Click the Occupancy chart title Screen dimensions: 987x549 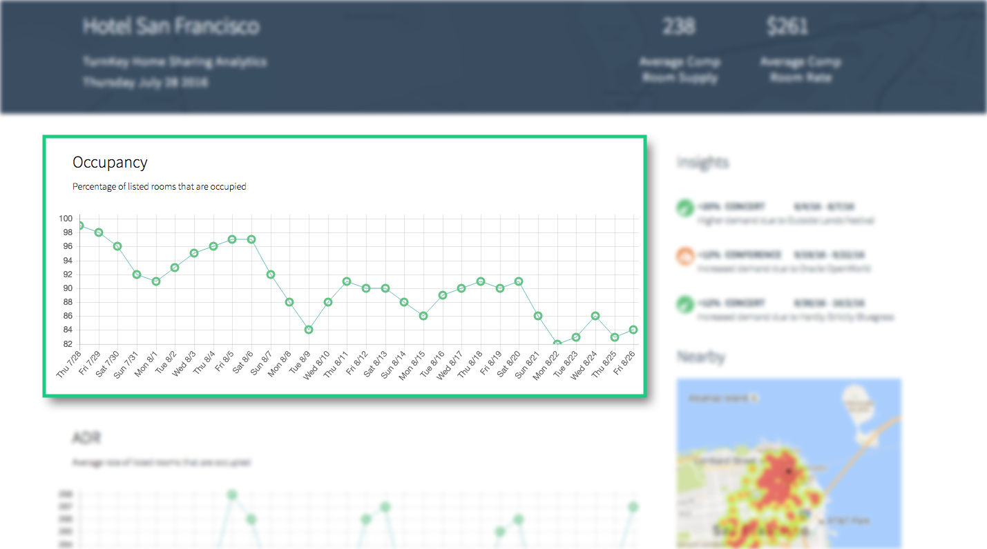(110, 163)
